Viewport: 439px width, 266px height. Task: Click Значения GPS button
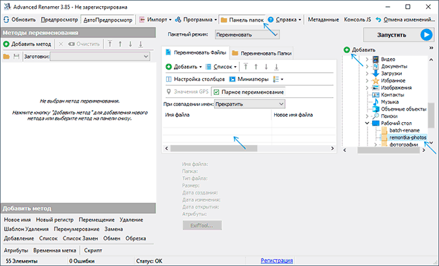pyautogui.click(x=187, y=92)
